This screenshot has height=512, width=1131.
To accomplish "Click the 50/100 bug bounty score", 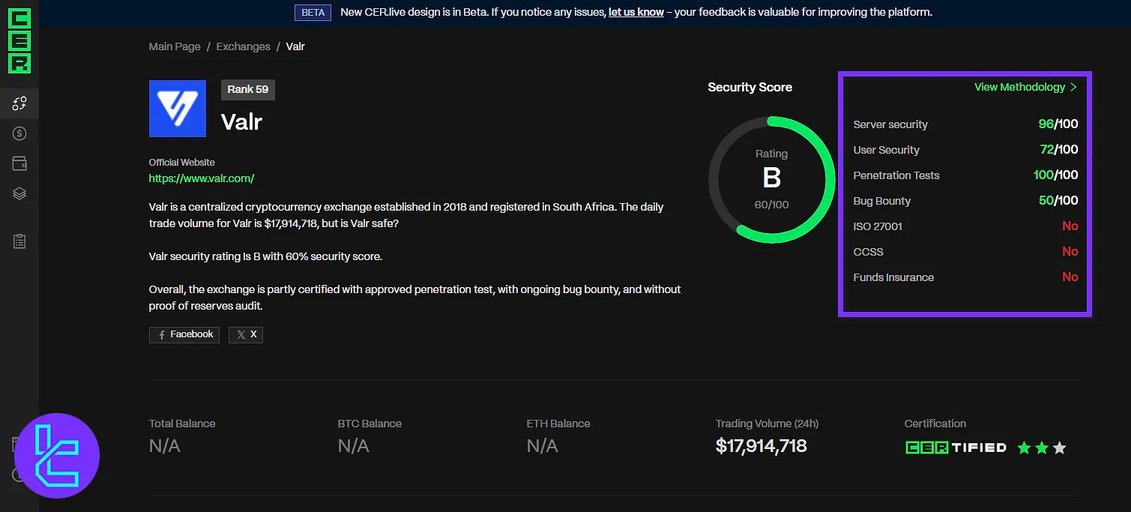I will (1058, 201).
